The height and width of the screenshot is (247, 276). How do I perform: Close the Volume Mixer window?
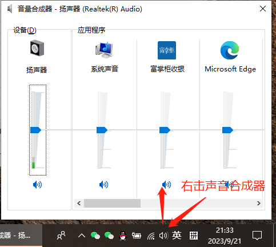pos(263,9)
